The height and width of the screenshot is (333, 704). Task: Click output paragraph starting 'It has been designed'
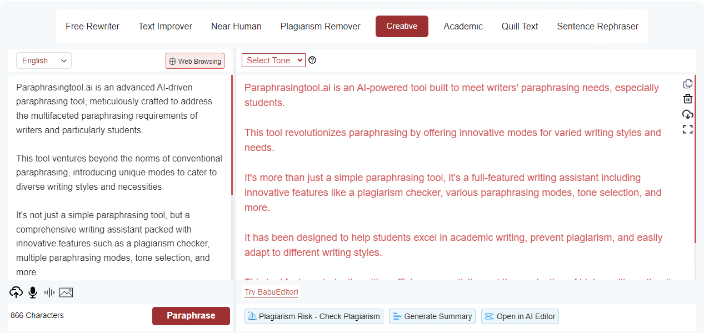click(x=453, y=245)
